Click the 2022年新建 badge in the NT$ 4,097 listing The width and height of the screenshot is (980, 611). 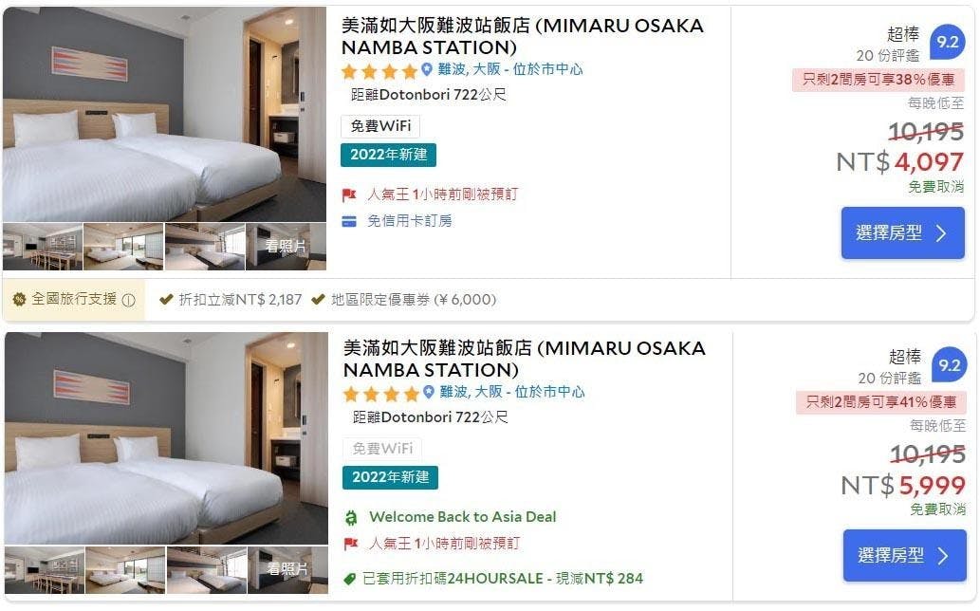click(x=388, y=155)
